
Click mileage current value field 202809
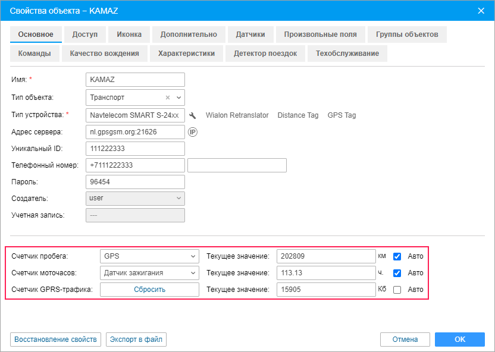(326, 256)
